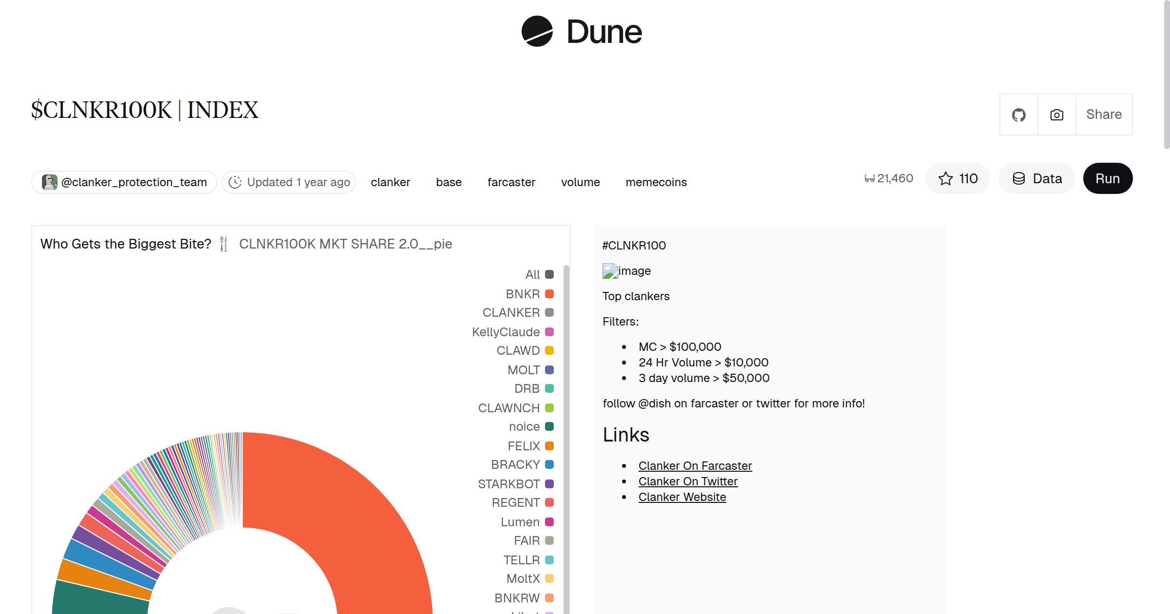
Task: Hide the FELIX slice via its legend entry
Action: [x=523, y=446]
